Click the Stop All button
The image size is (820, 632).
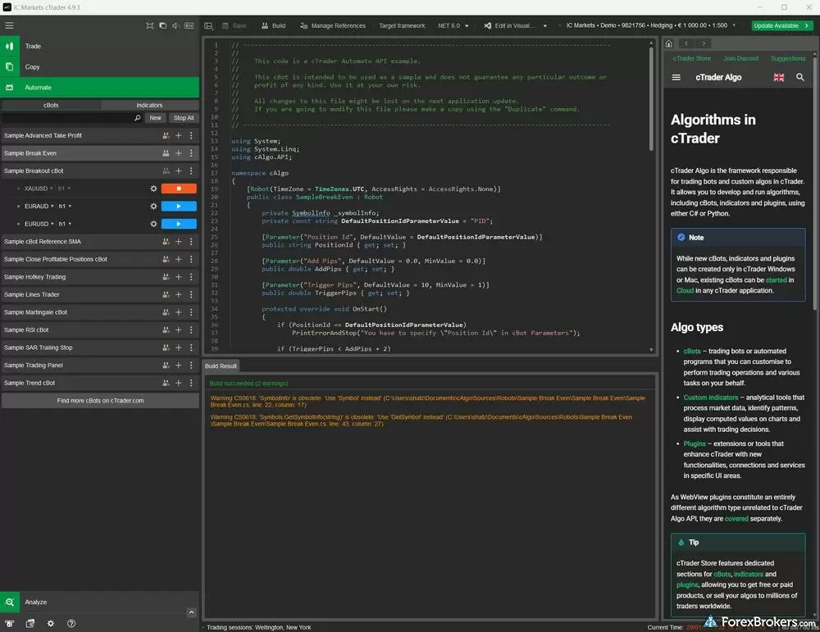[x=184, y=118]
